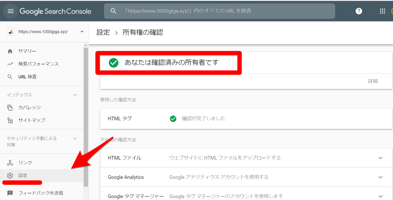Click the Google Search Console logo
The height and width of the screenshot is (200, 393).
click(x=55, y=11)
